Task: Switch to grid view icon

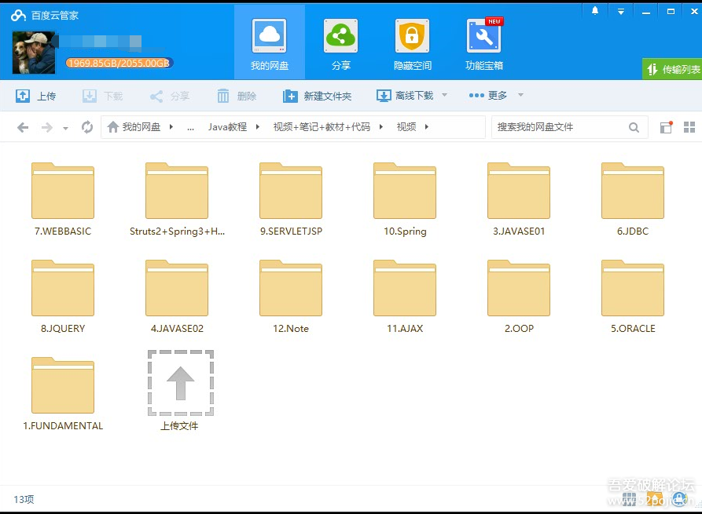Action: pos(689,127)
